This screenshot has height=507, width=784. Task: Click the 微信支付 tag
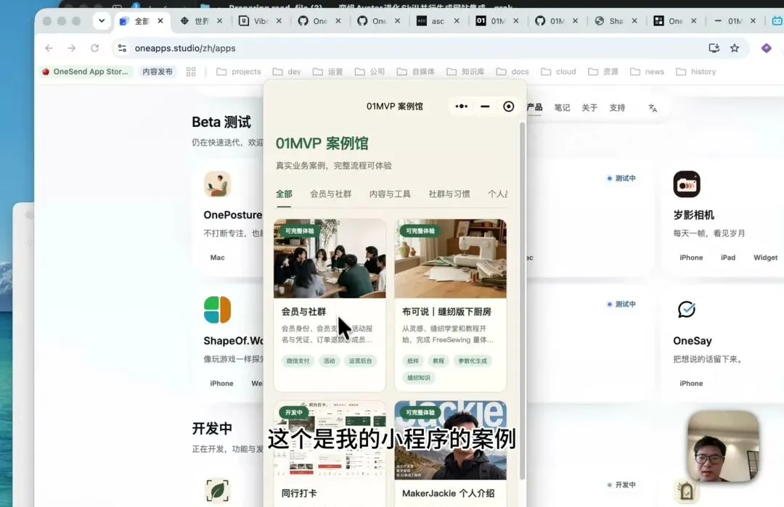tap(298, 360)
